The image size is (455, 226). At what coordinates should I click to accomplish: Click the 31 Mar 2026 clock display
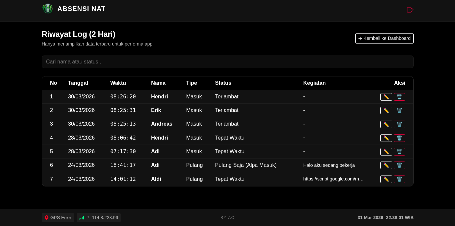(385, 218)
